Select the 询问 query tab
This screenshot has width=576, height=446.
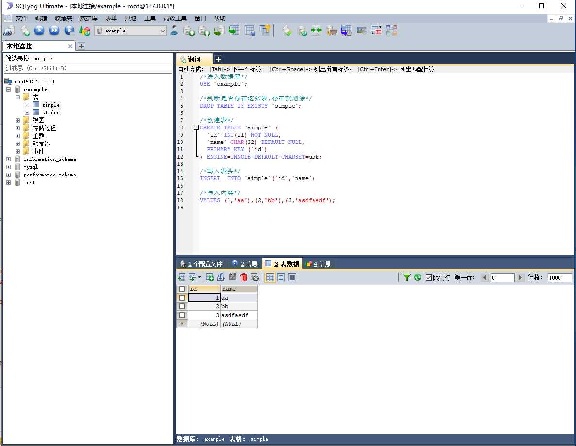click(x=194, y=59)
